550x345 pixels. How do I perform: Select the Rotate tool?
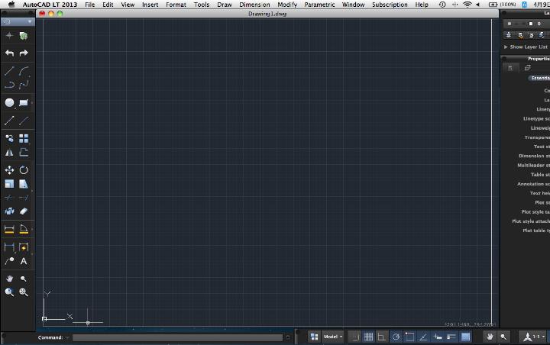click(24, 170)
